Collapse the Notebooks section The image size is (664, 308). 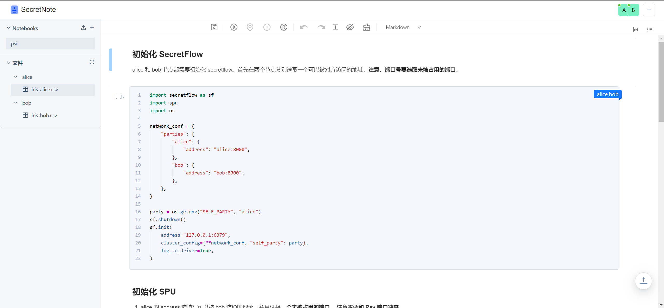pyautogui.click(x=9, y=28)
